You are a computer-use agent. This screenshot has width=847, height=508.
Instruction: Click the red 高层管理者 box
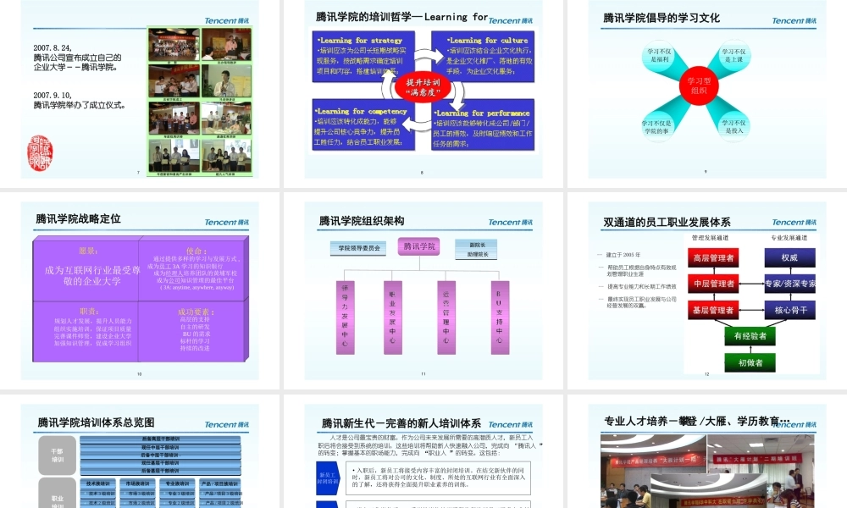tap(713, 258)
